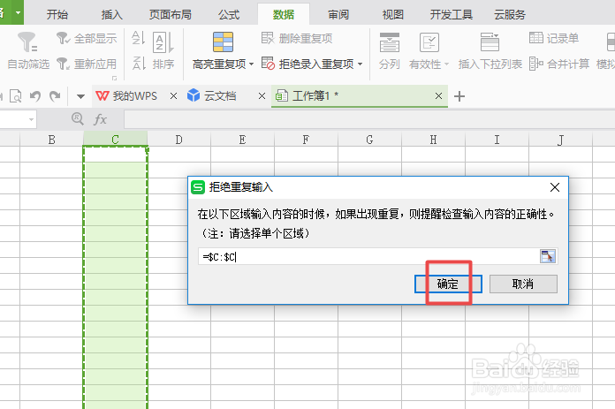Click 全部显示 show all button
615x409 pixels.
(x=87, y=39)
